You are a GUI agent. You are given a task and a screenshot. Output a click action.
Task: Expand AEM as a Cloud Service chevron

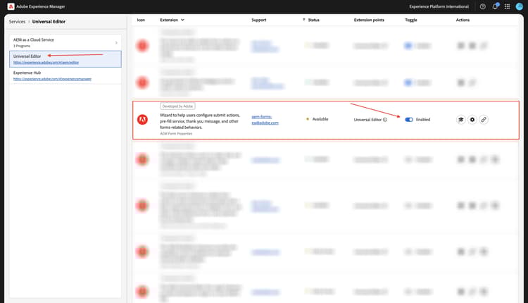pyautogui.click(x=116, y=43)
